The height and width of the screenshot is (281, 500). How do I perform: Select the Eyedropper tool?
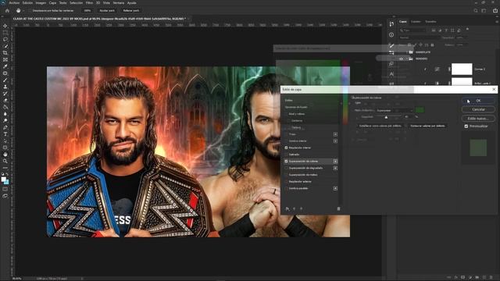5,66
